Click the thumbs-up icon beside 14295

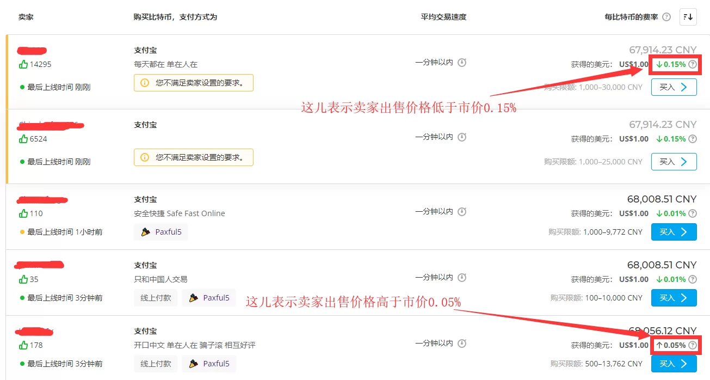[x=23, y=64]
